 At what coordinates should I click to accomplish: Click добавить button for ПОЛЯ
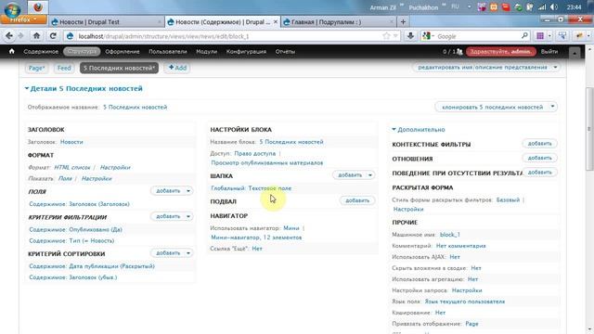pyautogui.click(x=168, y=191)
